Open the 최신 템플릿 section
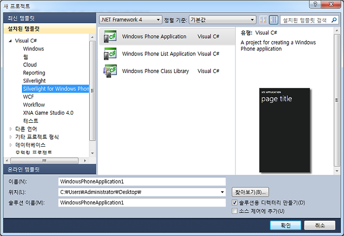 [x=50, y=18]
